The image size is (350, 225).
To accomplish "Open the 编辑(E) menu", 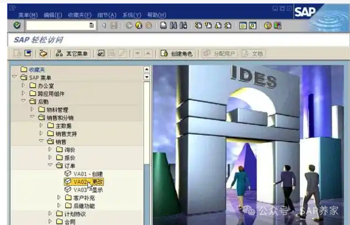I will pos(53,15).
